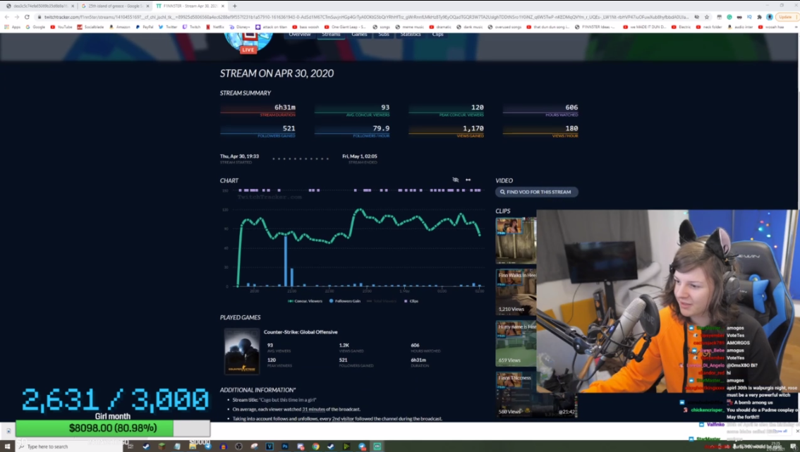Open OBS Studio from the taskbar
Screen dimensions: 800x452
point(238,446)
